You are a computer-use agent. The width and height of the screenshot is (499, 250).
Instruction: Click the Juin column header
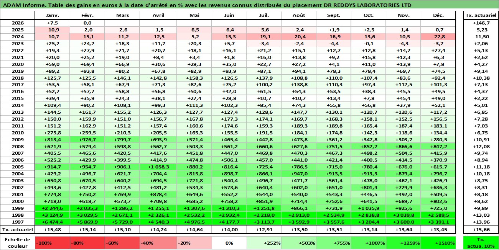point(229,15)
